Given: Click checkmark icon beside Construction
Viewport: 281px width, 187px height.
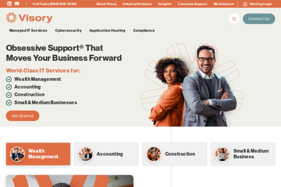Looking at the screenshot, I should click(9, 95).
